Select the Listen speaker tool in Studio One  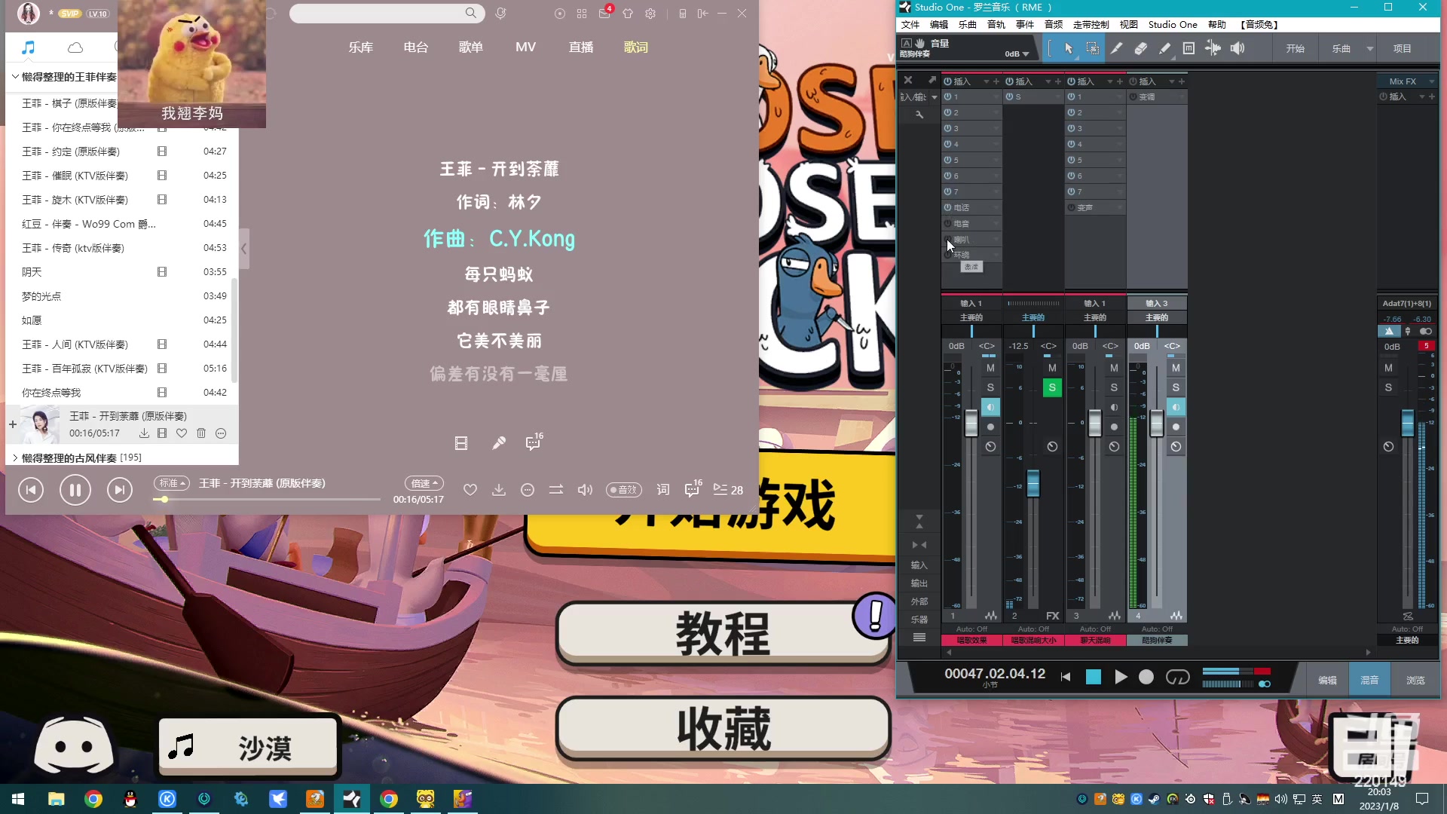[x=1237, y=48]
